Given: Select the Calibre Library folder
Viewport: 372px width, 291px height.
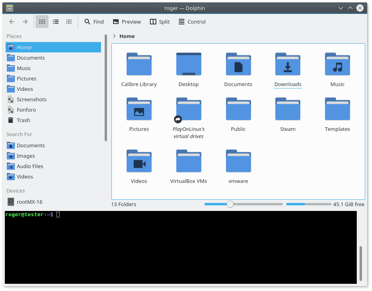Looking at the screenshot, I should point(139,64).
